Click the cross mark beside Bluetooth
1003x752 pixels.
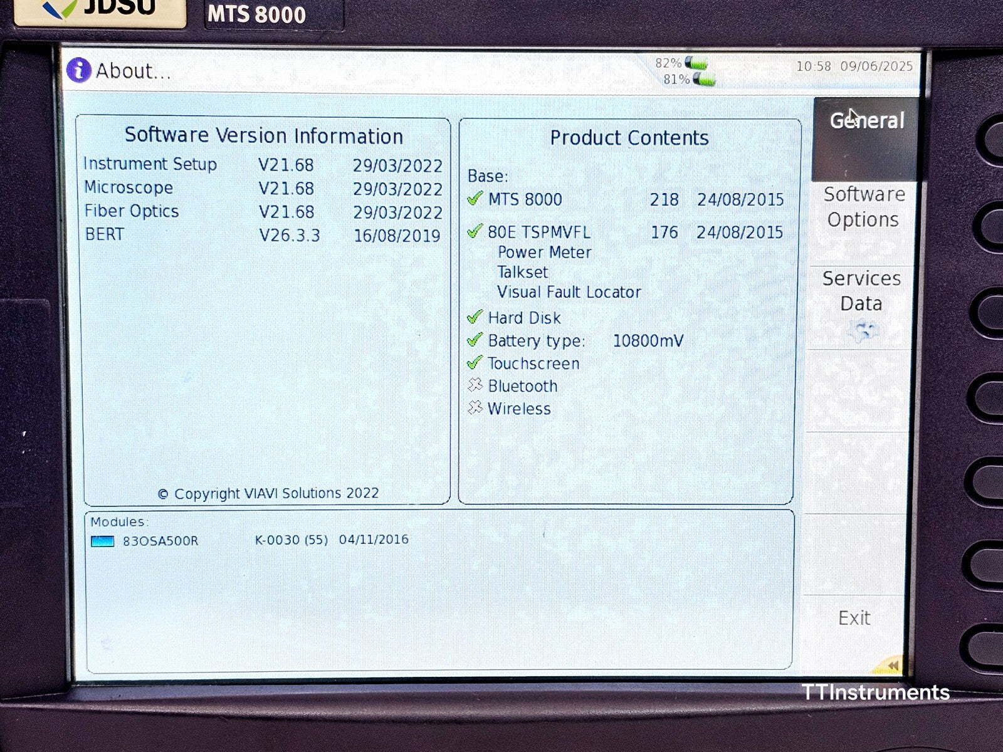pos(475,385)
